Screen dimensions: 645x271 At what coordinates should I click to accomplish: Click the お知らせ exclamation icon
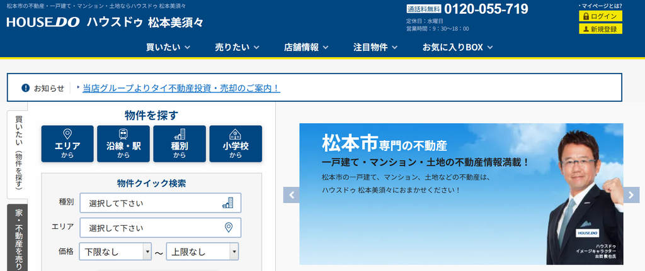(25, 88)
